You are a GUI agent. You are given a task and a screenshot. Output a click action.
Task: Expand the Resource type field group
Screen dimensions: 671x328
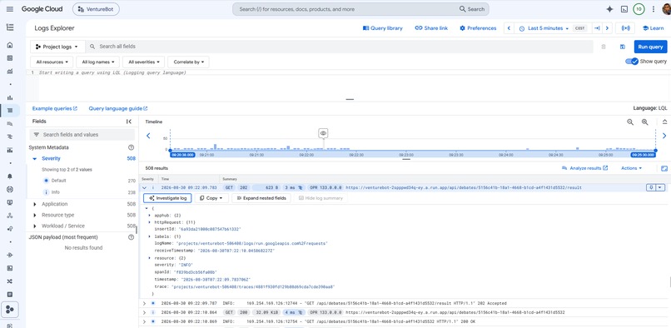point(35,215)
